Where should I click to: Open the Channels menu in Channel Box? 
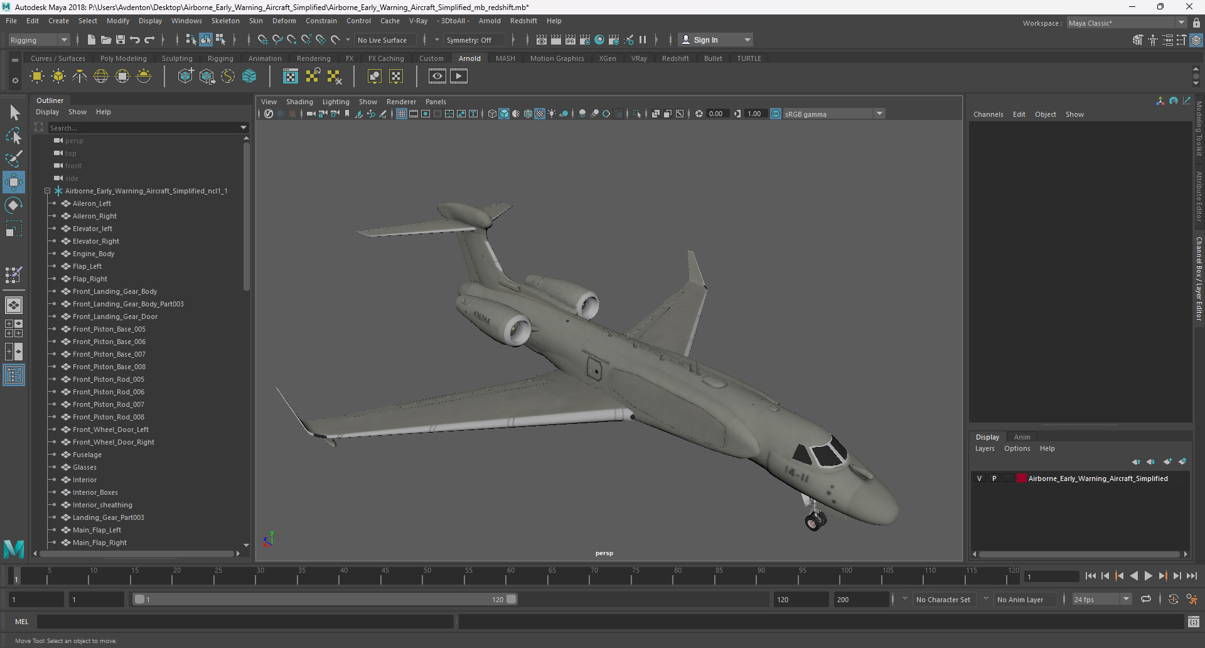(988, 114)
